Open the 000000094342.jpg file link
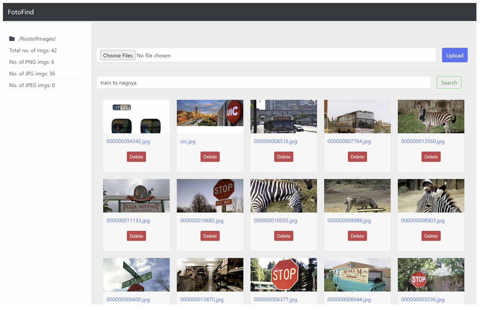This screenshot has height=310, width=480. (128, 141)
